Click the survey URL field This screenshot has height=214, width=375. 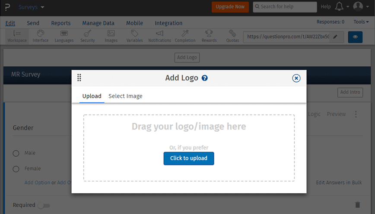click(x=288, y=37)
